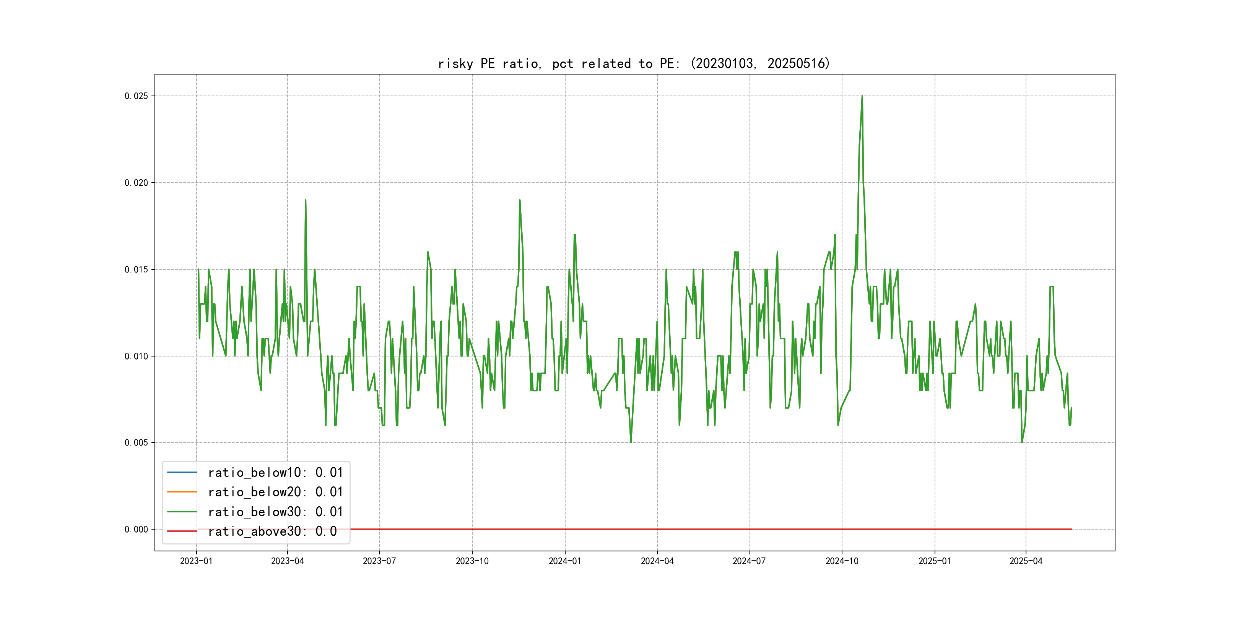
Task: Click the blue ratio_below10 legend line
Action: coord(182,472)
